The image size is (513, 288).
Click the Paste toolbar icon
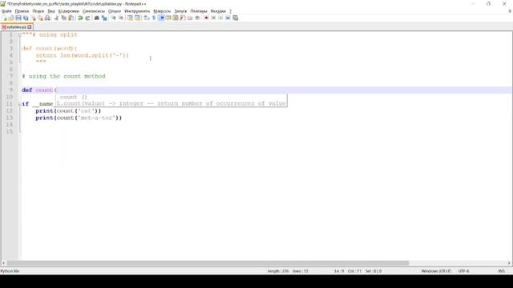coord(71,18)
